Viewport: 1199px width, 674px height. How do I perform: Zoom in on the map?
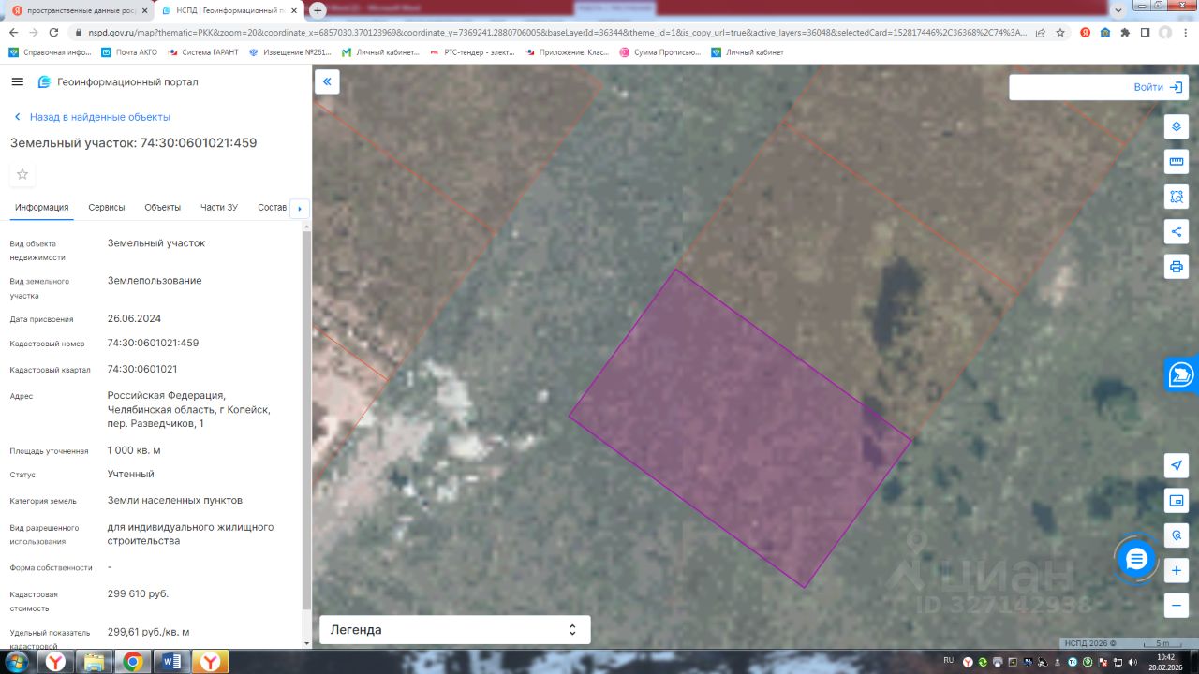pyautogui.click(x=1177, y=570)
